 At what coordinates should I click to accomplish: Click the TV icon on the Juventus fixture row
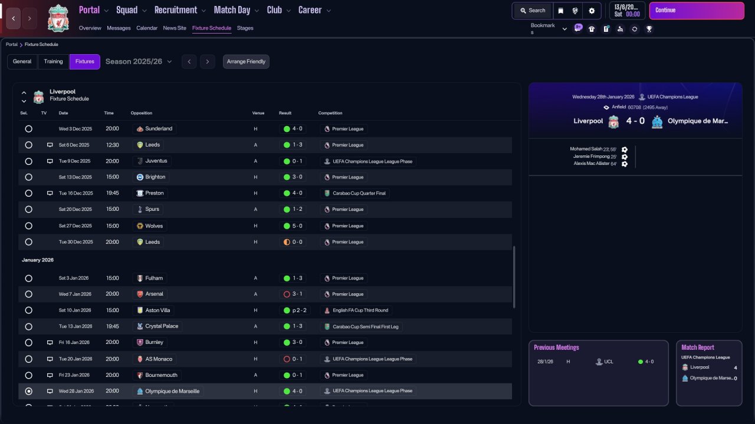(x=50, y=161)
